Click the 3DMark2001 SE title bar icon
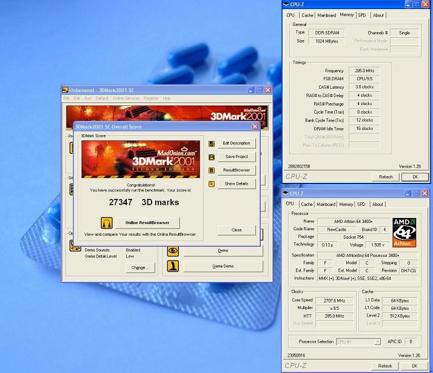This screenshot has width=433, height=373. tap(65, 90)
